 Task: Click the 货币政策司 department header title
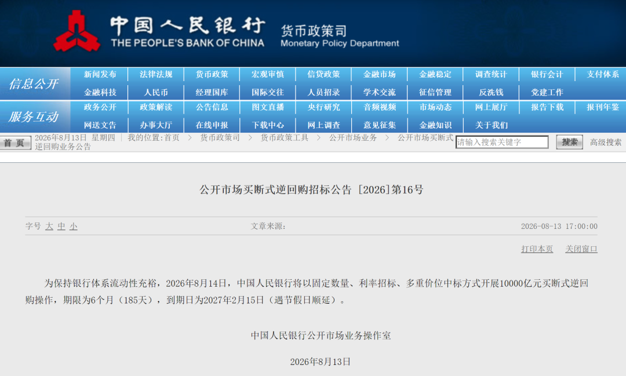coord(314,30)
